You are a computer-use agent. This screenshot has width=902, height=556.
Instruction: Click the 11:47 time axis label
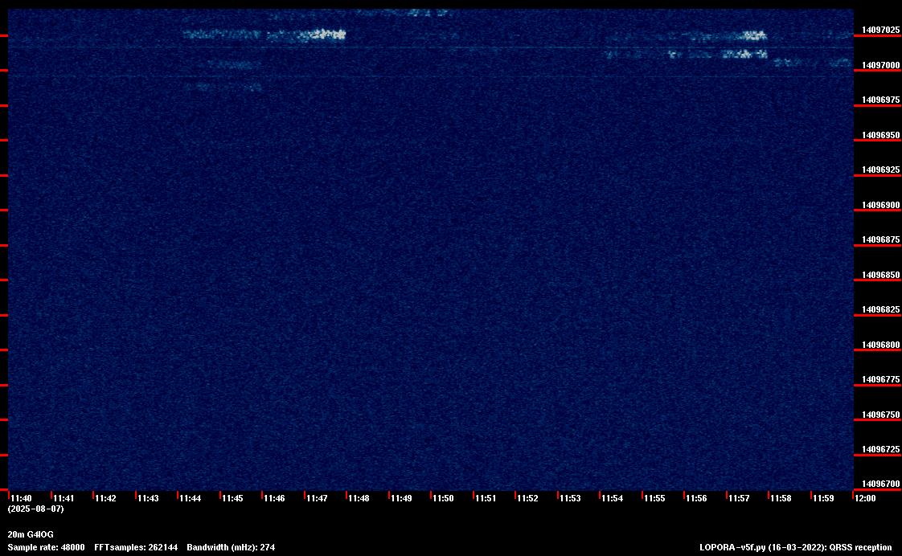[317, 498]
